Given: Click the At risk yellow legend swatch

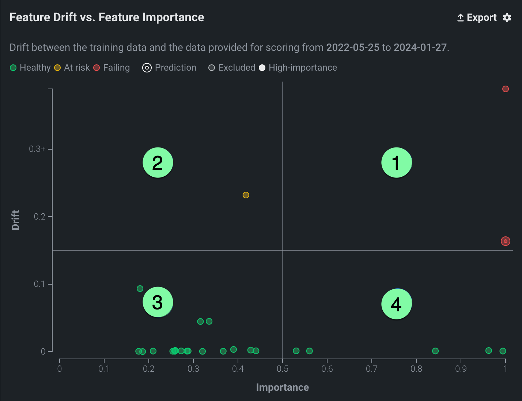Looking at the screenshot, I should pos(57,68).
